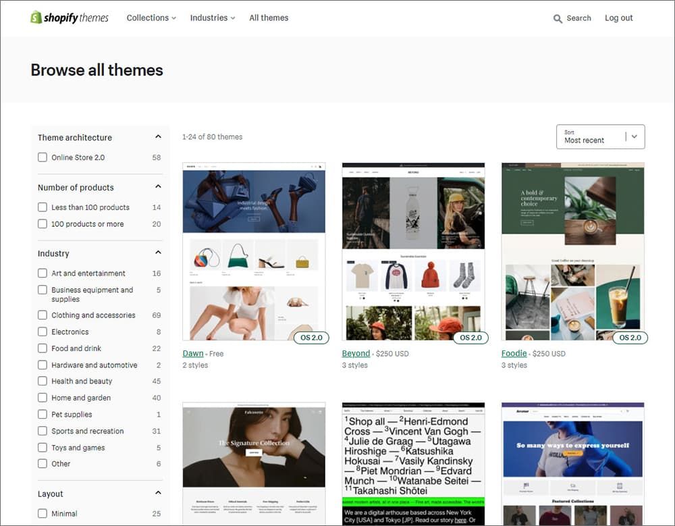
Task: Check Toys and games filter
Action: tap(42, 448)
